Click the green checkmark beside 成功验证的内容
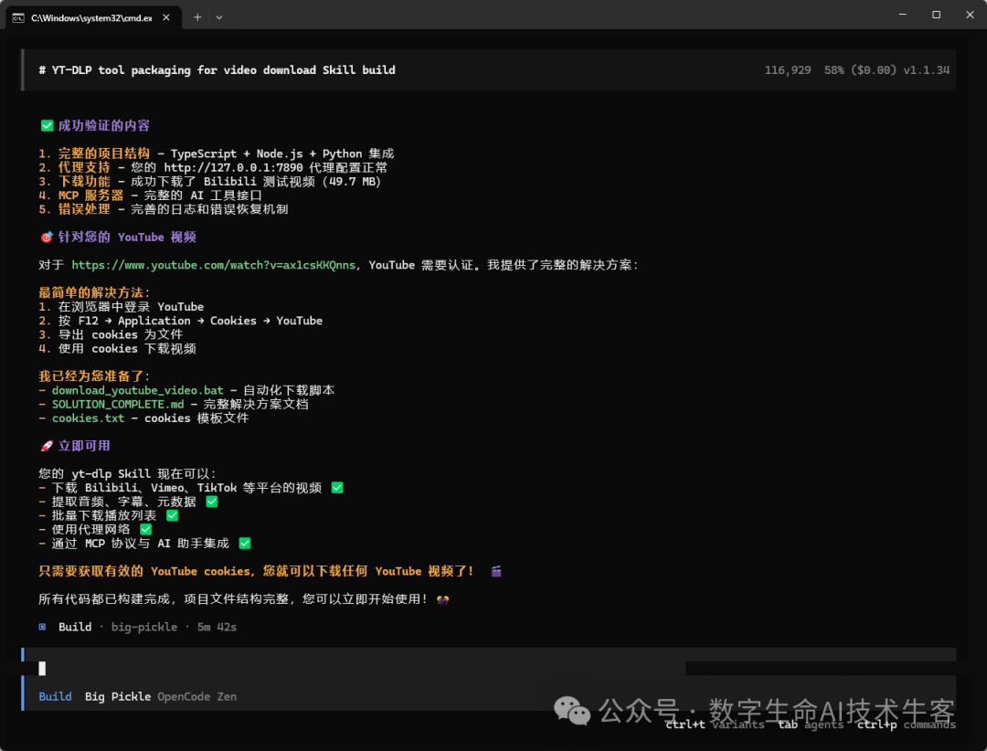987x751 pixels. coord(47,126)
